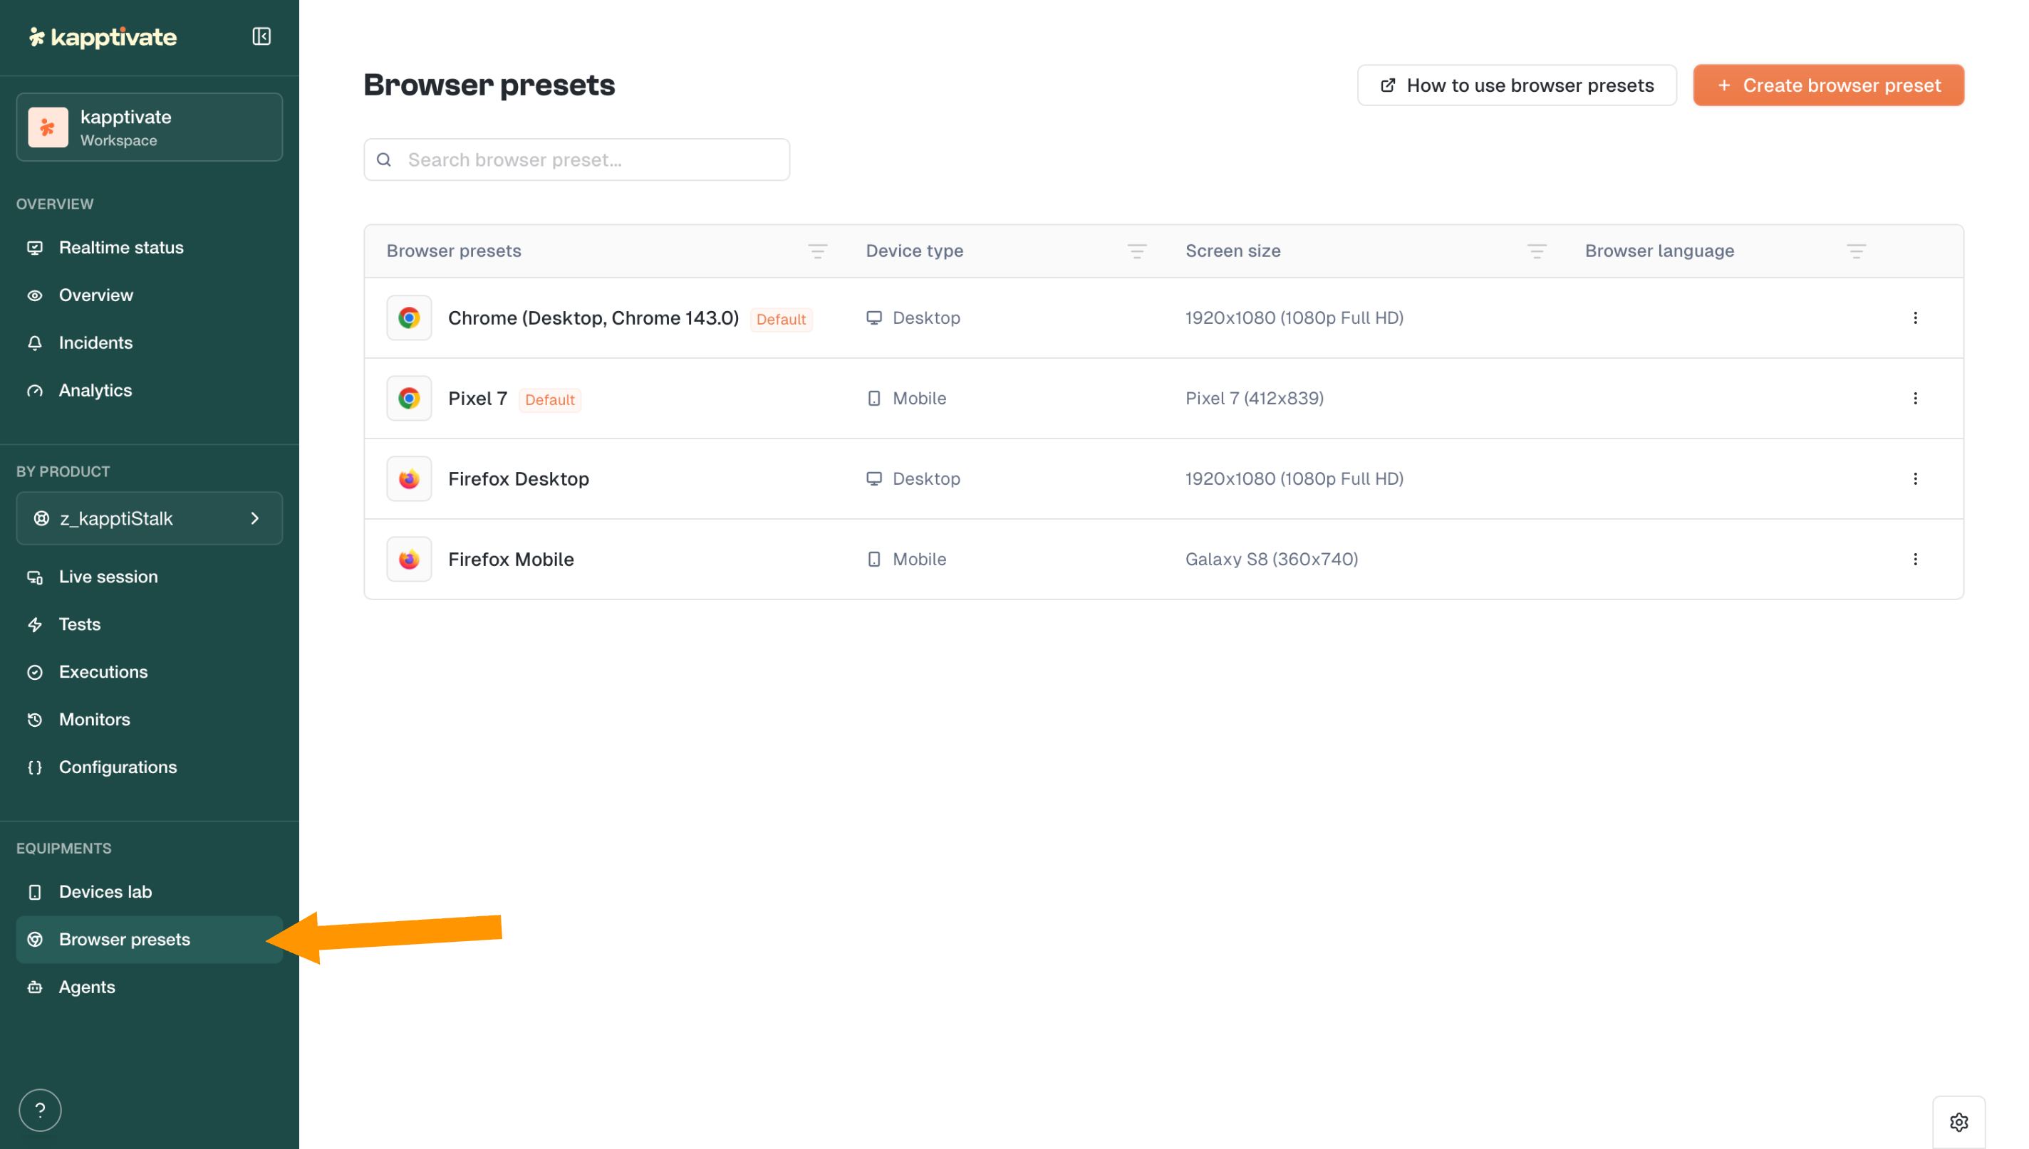Click Create browser preset button
The width and height of the screenshot is (2029, 1149).
(1827, 85)
